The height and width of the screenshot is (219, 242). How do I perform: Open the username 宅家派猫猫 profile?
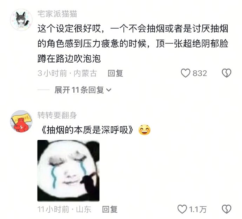57,14
